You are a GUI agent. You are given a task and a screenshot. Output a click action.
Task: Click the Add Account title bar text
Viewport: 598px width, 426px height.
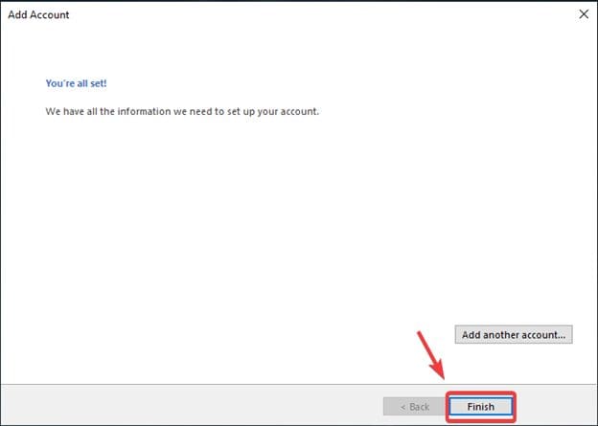39,15
